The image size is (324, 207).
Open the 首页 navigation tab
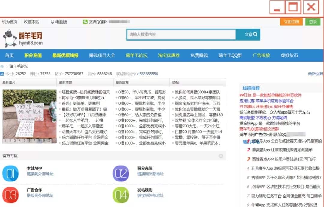coord(9,56)
